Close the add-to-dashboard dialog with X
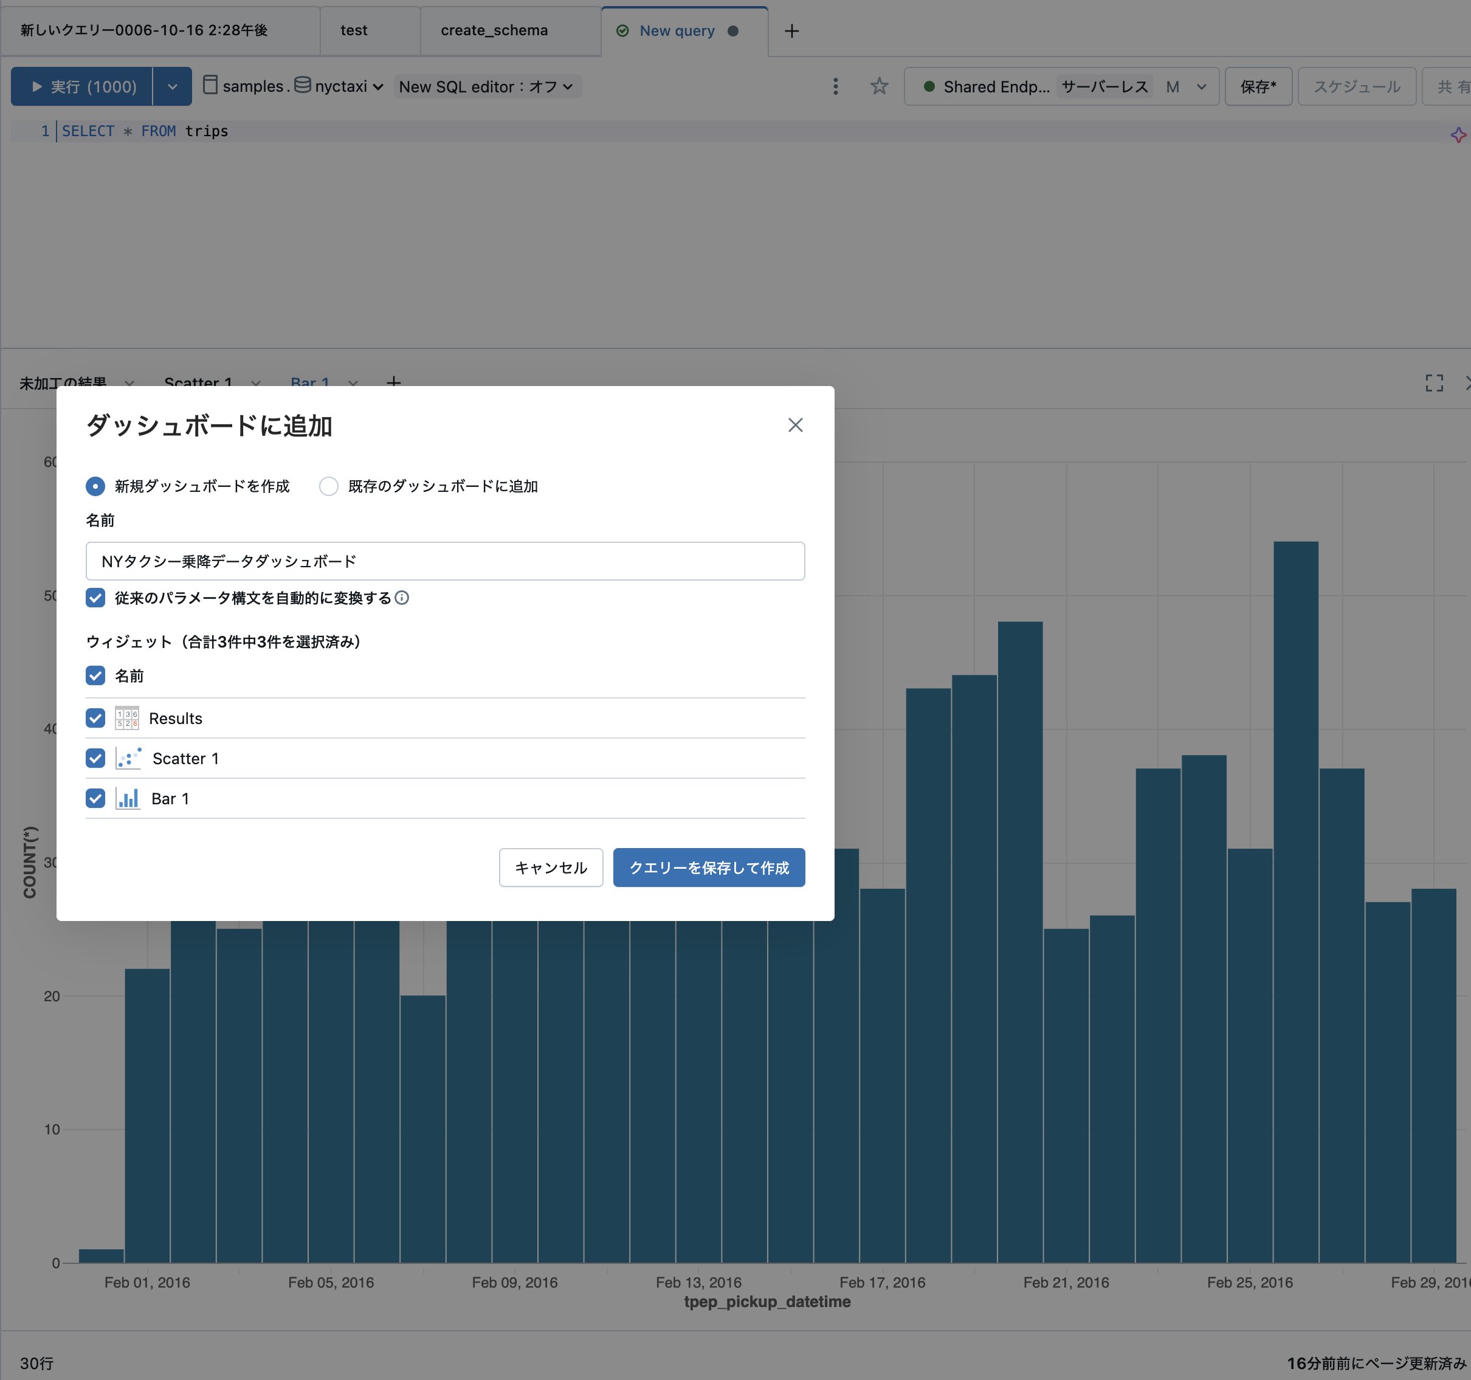The width and height of the screenshot is (1471, 1380). [x=794, y=425]
